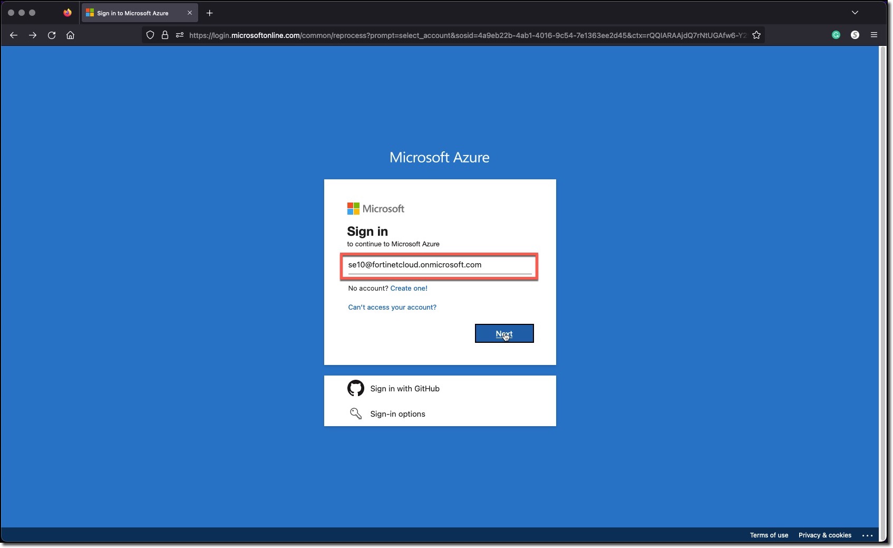Viewport: 893px width, 548px height.
Task: Open Terms of use link
Action: pyautogui.click(x=769, y=535)
